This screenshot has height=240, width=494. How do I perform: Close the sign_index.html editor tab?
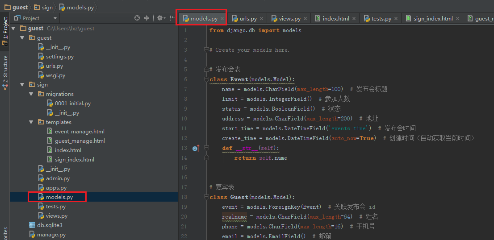[457, 19]
